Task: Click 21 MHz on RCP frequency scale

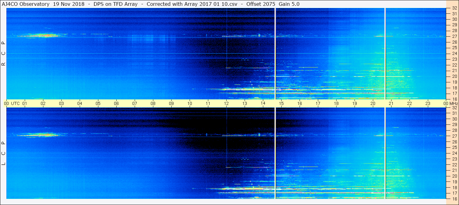Action: coord(454,70)
